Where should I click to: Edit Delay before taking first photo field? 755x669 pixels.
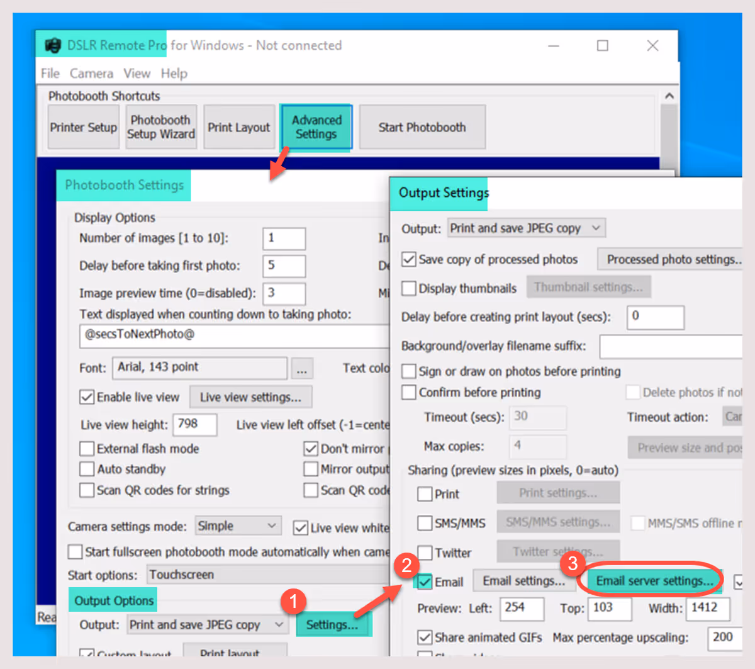click(284, 266)
